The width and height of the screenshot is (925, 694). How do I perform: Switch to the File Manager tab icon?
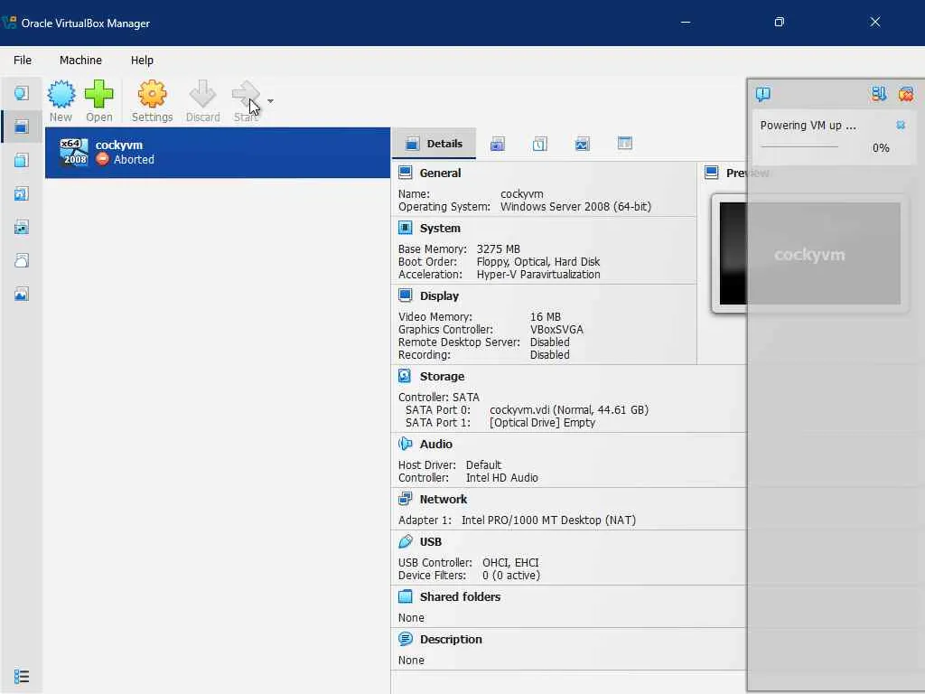coord(625,144)
